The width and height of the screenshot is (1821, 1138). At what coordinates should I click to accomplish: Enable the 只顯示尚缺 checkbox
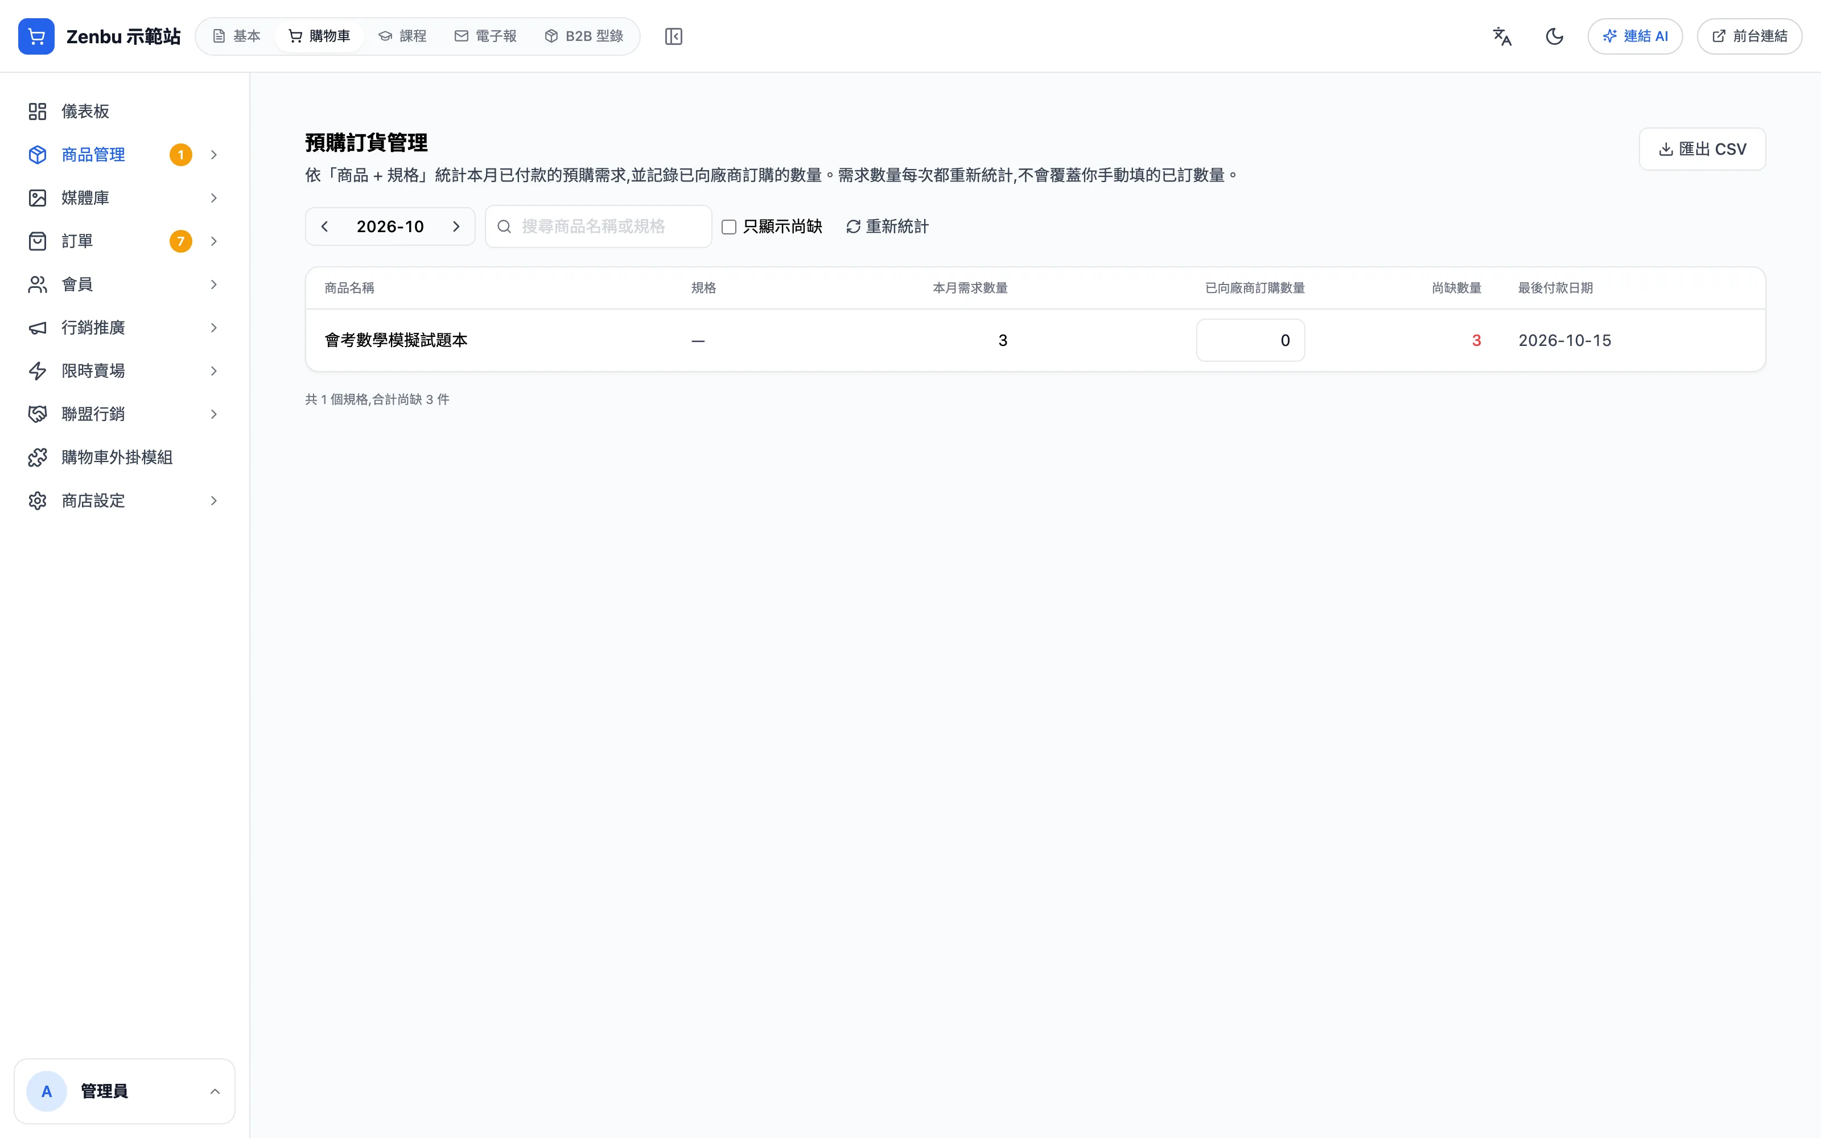(728, 226)
